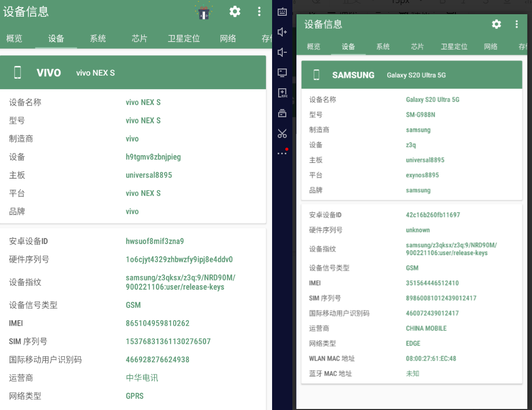Decrease volume using emulator sidebar icon
Screen dimensions: 532x410
click(282, 52)
